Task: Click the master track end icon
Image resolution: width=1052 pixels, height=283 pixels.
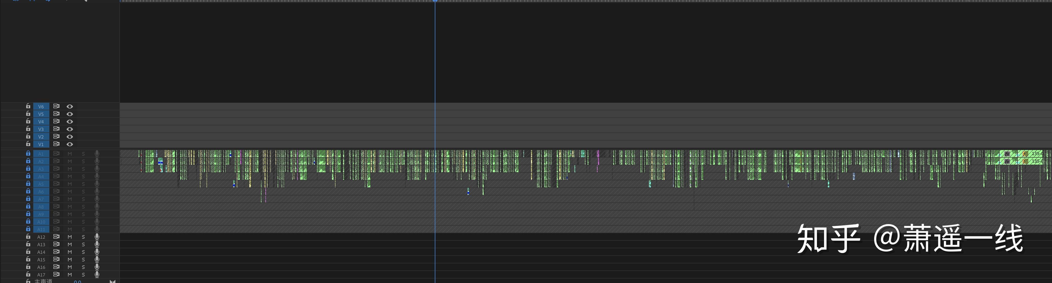Action: coord(112,281)
